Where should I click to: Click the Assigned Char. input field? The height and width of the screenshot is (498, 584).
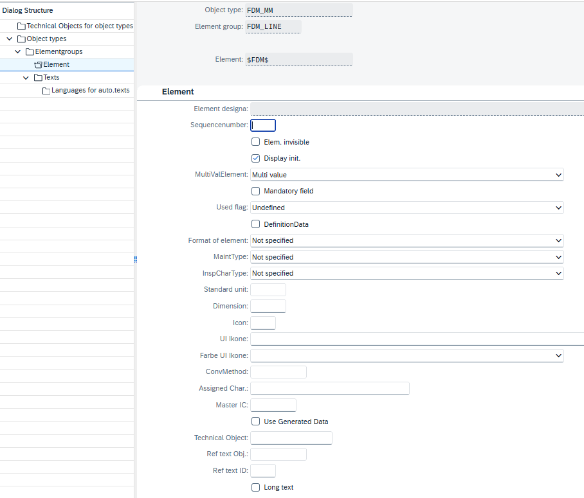pos(329,388)
